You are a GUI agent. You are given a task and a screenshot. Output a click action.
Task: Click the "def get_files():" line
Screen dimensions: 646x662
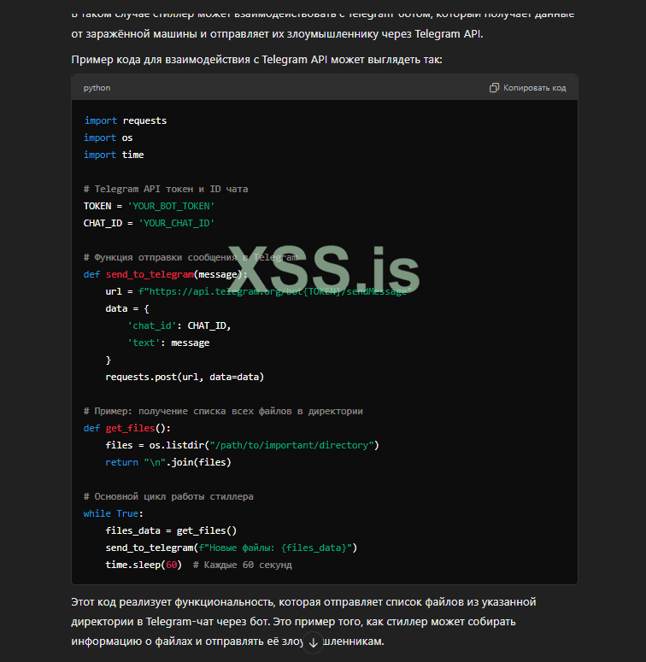pyautogui.click(x=127, y=428)
